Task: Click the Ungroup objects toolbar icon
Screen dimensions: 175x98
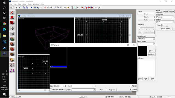Action: (x=38, y=8)
